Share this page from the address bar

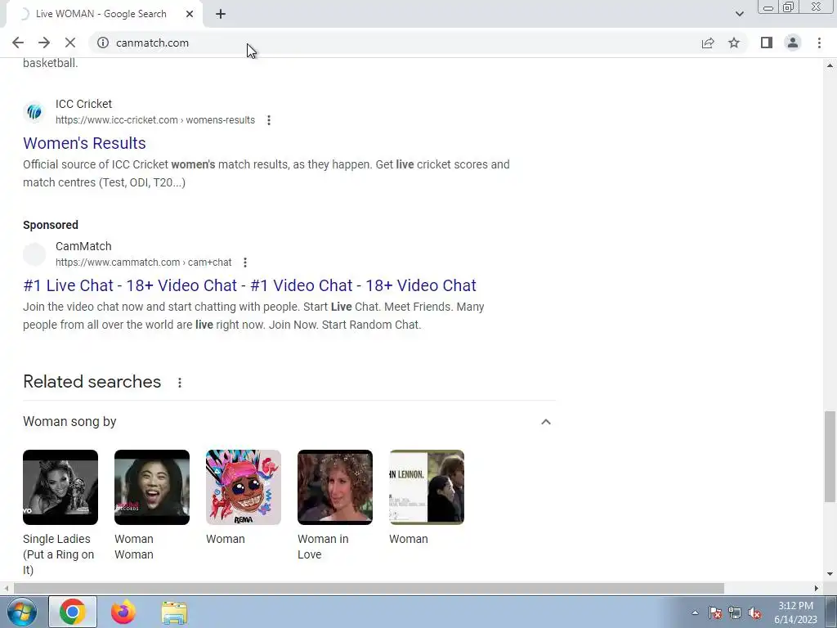(708, 43)
